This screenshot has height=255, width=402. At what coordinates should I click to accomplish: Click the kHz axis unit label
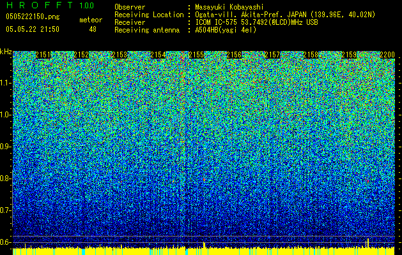(x=6, y=52)
